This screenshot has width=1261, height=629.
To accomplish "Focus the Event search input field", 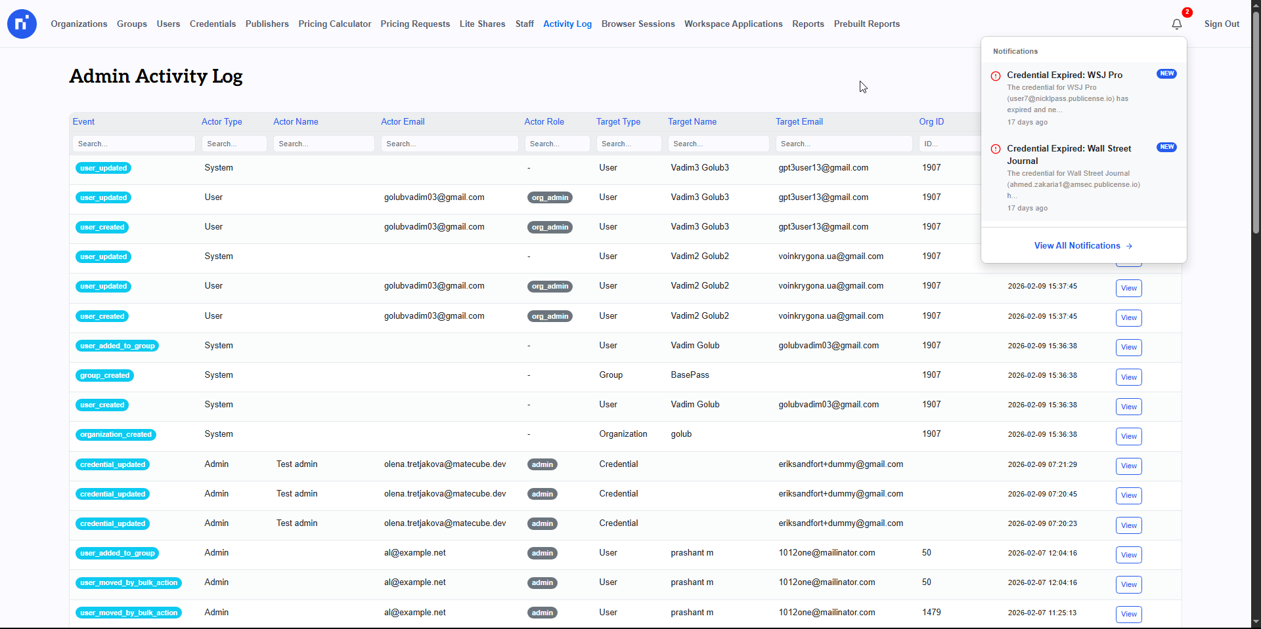I will 133,144.
